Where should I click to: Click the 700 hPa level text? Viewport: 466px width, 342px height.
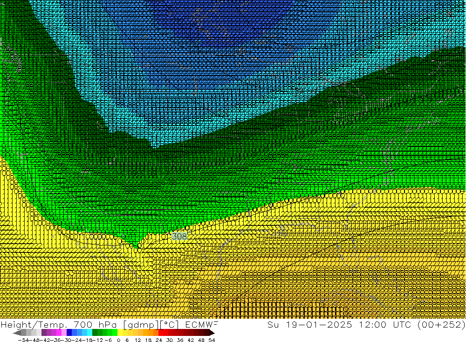(x=95, y=324)
